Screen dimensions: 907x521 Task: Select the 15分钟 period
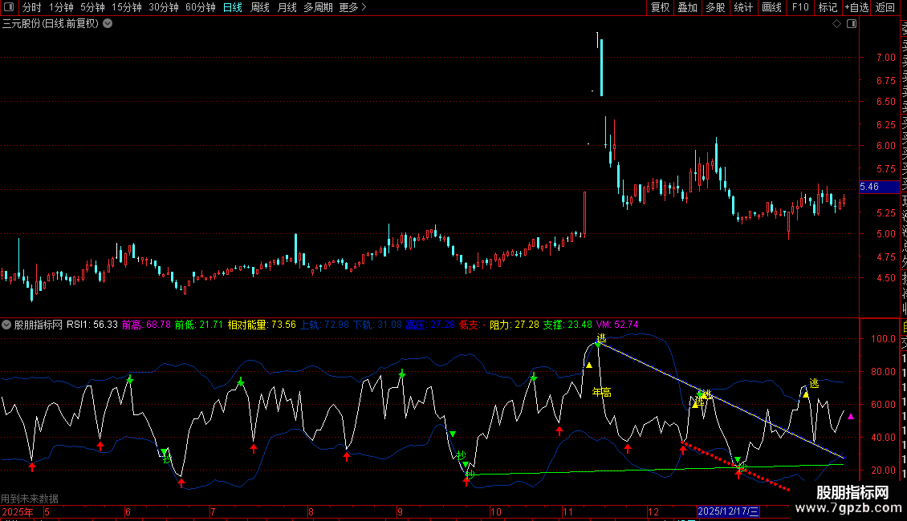tap(127, 7)
